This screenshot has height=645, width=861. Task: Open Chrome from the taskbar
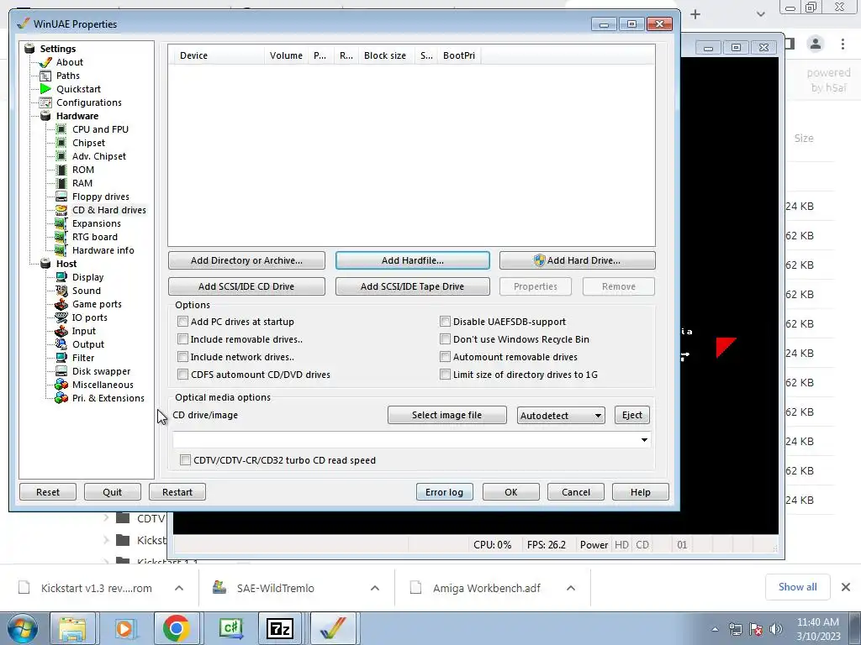[176, 628]
